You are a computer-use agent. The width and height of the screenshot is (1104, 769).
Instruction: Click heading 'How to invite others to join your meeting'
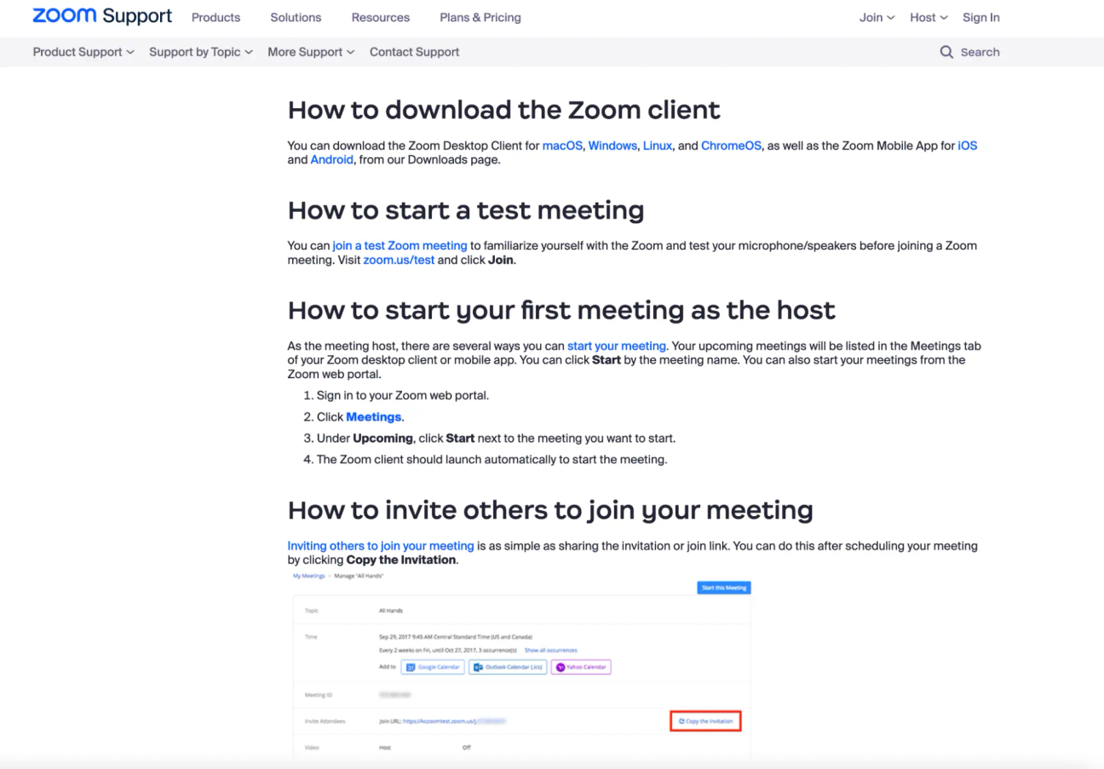point(550,510)
